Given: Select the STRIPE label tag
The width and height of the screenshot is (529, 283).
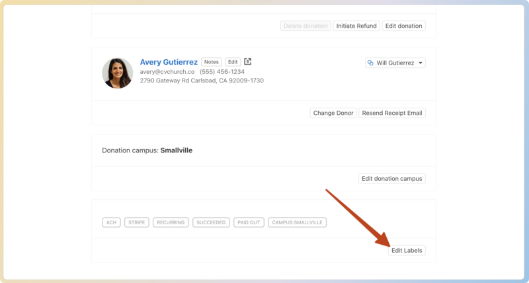Looking at the screenshot, I should pyautogui.click(x=136, y=222).
